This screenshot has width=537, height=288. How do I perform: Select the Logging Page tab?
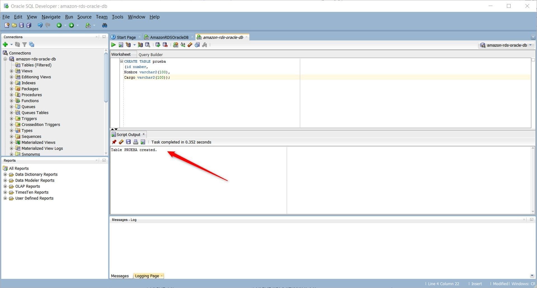(147, 276)
